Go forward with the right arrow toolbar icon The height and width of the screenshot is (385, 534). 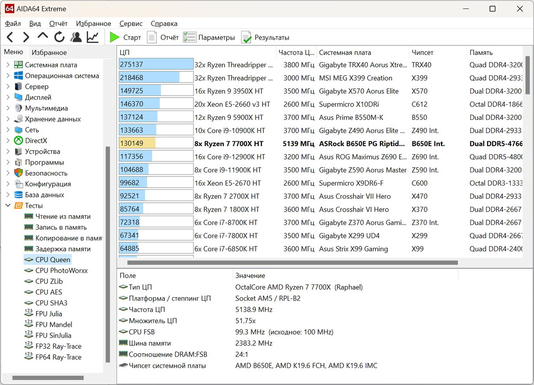(26, 37)
